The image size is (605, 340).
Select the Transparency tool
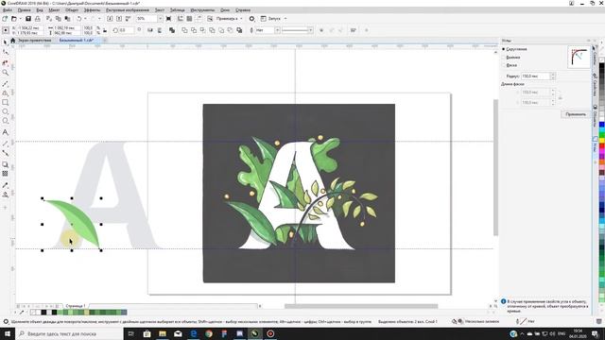(x=5, y=174)
